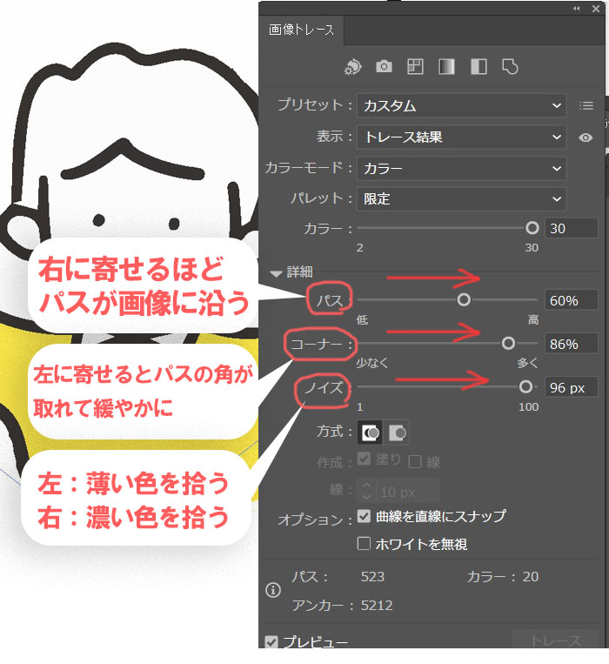Select the overlapping paths 方式 button
Image resolution: width=609 pixels, height=664 pixels.
coord(397,433)
